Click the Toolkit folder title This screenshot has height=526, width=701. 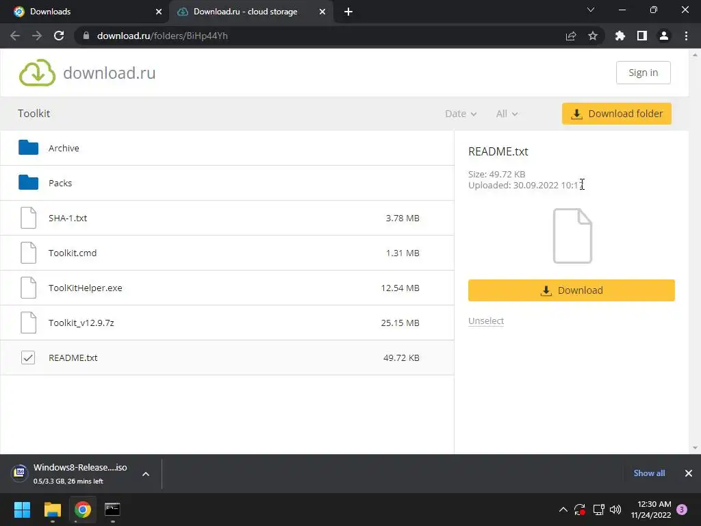(34, 113)
